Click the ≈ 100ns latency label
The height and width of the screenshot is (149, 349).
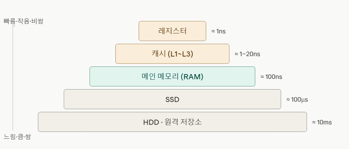[271, 77]
